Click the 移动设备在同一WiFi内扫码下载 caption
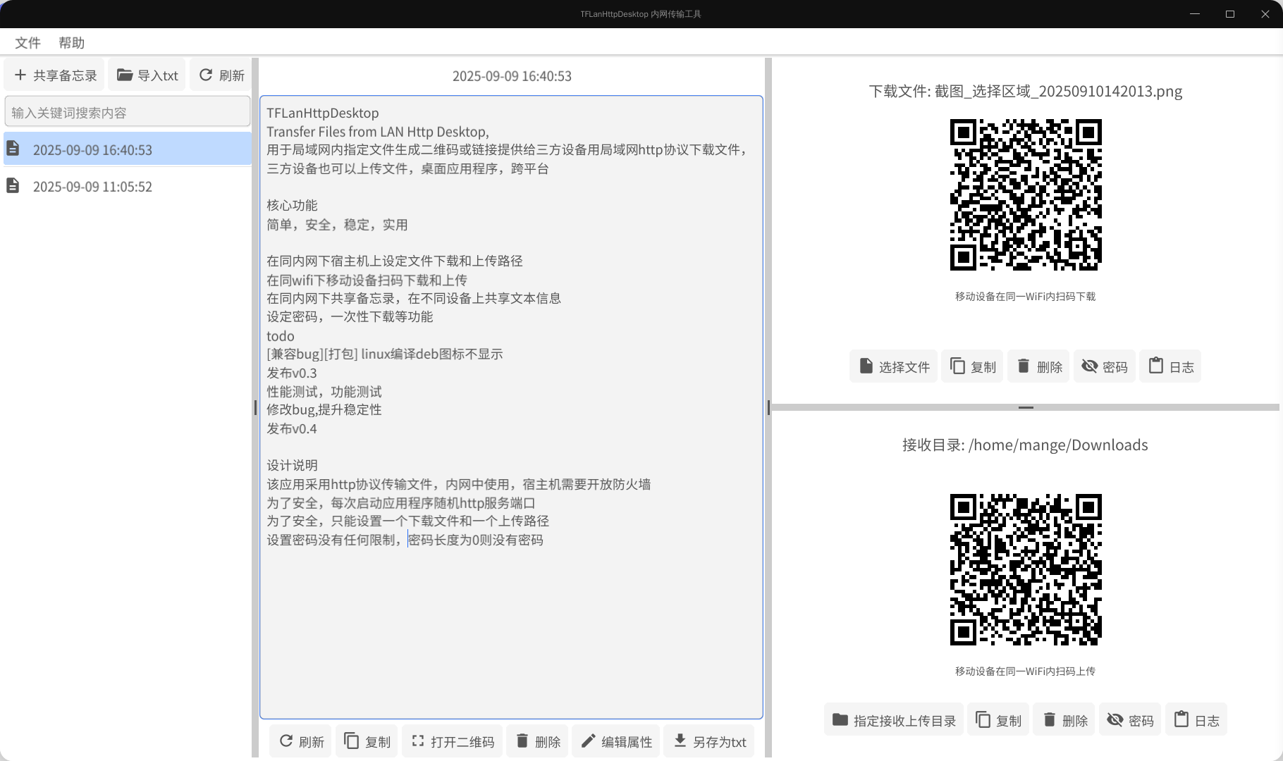 (1026, 297)
